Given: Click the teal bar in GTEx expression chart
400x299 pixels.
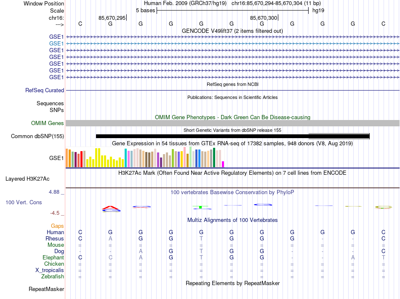Looking at the screenshot, I should pos(125,158).
